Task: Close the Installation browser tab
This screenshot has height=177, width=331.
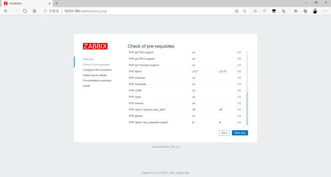Action: tap(50, 4)
